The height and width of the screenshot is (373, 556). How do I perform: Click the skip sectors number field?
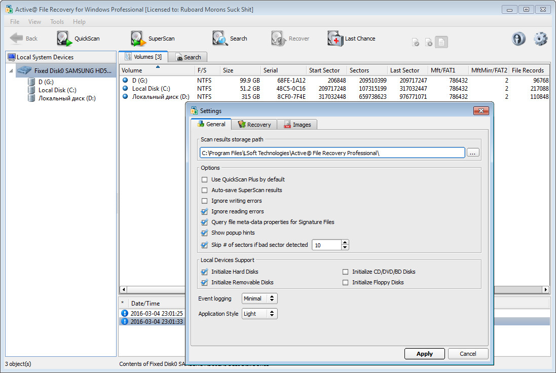coord(326,245)
